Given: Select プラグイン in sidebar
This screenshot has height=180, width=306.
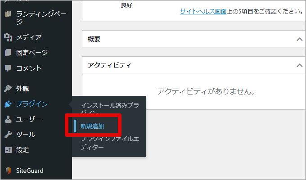Looking at the screenshot, I should coord(32,104).
